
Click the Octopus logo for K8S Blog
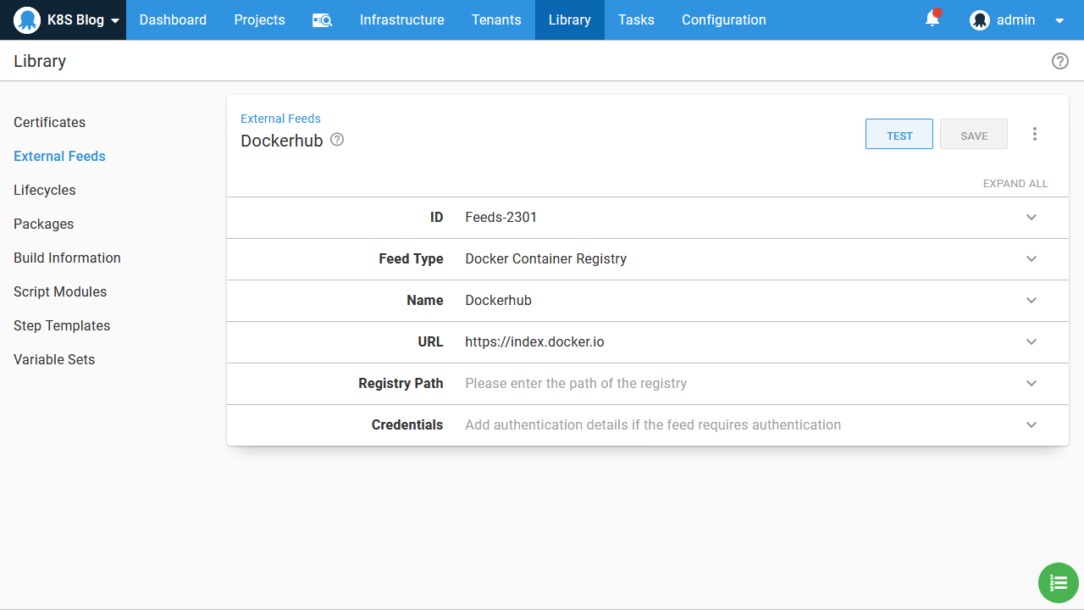(x=27, y=20)
